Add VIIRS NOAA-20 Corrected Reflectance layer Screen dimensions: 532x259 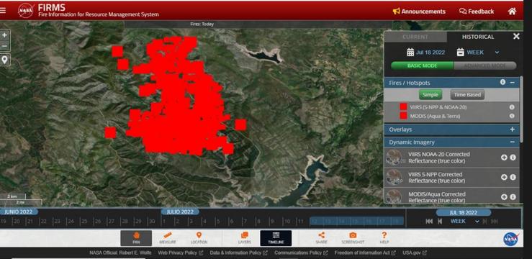(x=504, y=158)
